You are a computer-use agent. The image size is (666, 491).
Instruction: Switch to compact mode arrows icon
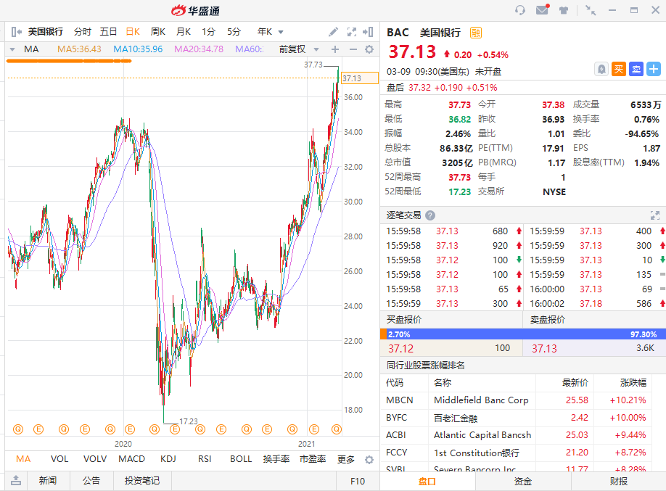(x=591, y=10)
